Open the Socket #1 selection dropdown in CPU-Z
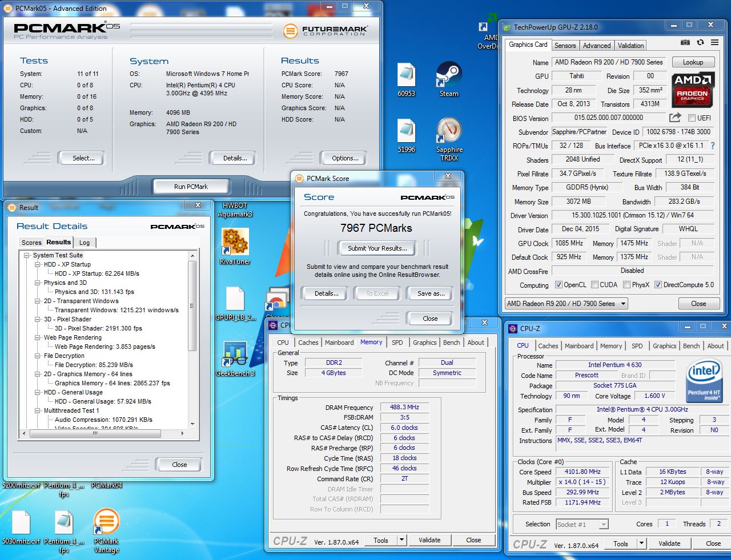 pyautogui.click(x=582, y=524)
